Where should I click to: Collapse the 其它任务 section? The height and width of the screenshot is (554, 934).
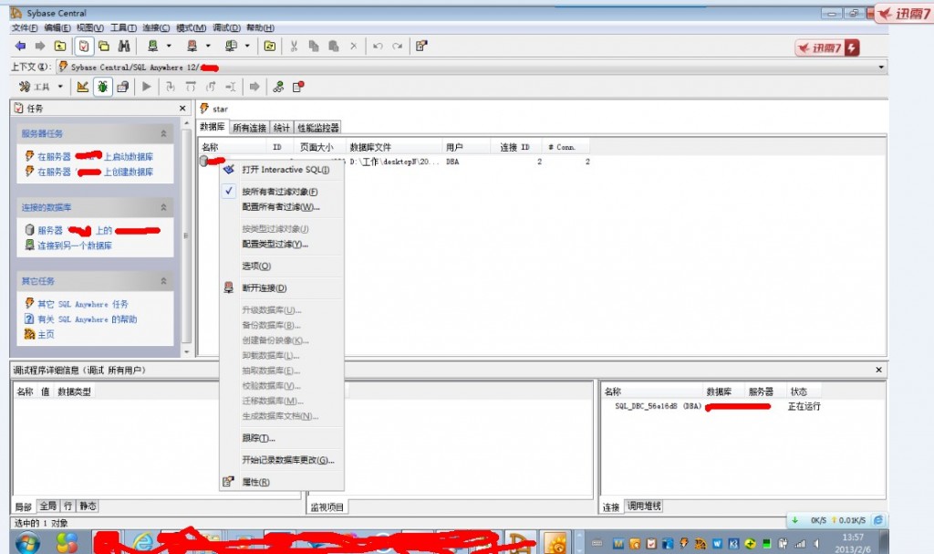click(163, 281)
